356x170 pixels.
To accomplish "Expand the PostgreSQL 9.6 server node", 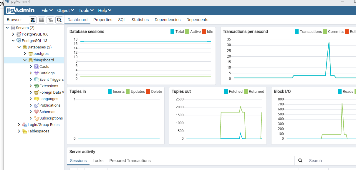I will 13,34.
